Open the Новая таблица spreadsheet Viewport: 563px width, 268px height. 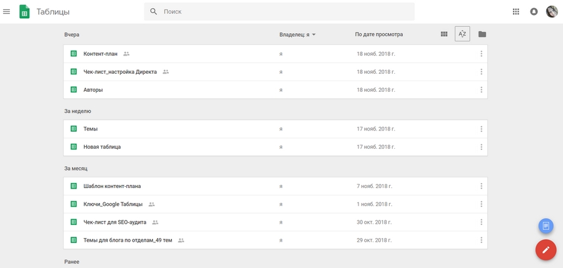(x=102, y=147)
